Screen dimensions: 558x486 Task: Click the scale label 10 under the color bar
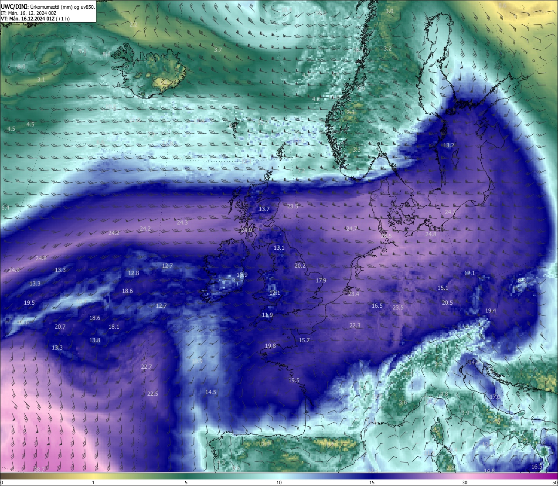pos(279,483)
